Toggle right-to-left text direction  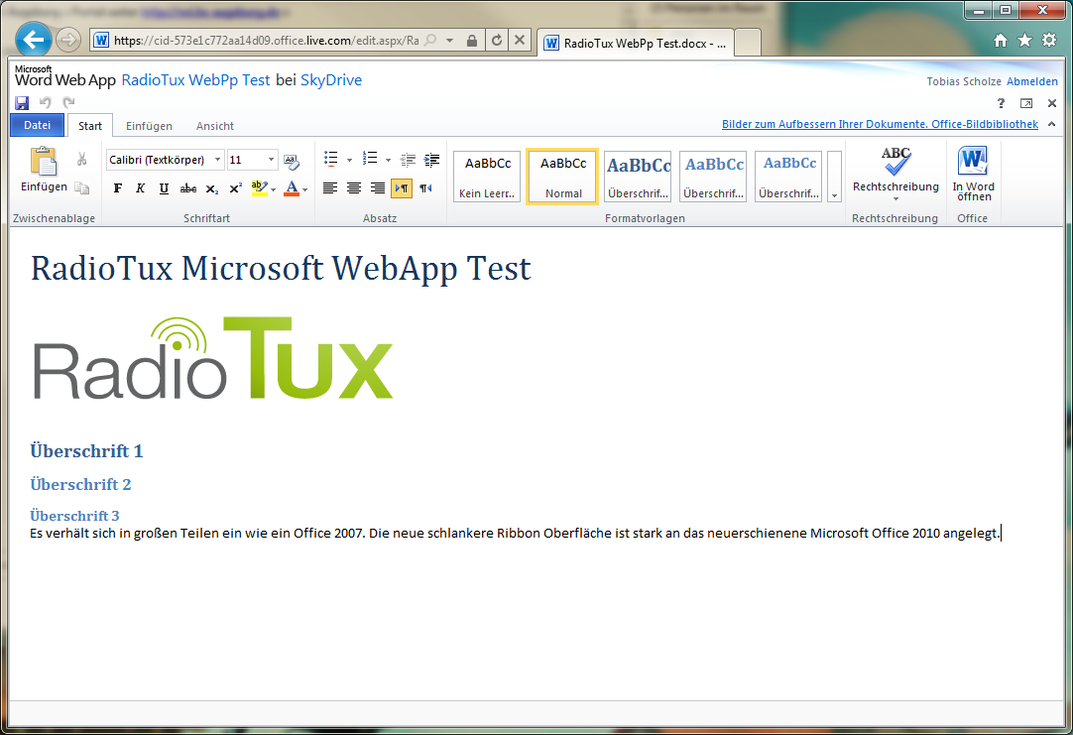click(425, 188)
